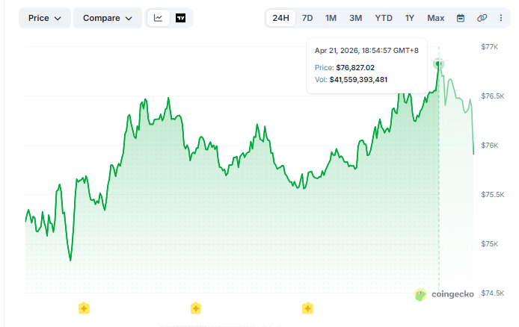This screenshot has width=519, height=327.
Task: Open the three-dot more options menu
Action: click(500, 18)
